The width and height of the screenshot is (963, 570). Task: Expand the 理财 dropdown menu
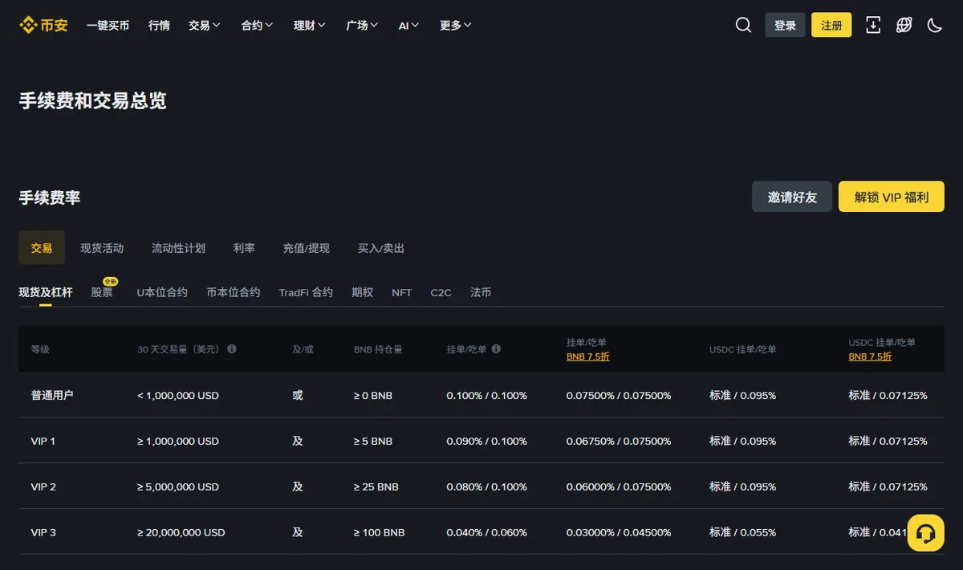coord(310,26)
